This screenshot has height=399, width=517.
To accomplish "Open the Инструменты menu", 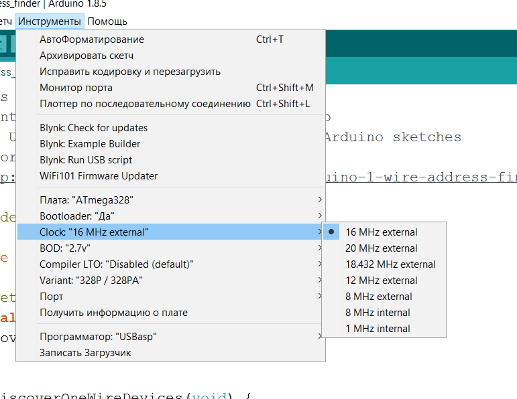I will point(50,21).
